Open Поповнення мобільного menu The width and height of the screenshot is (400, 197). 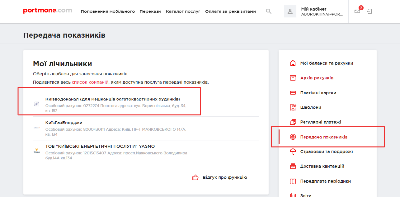point(108,11)
